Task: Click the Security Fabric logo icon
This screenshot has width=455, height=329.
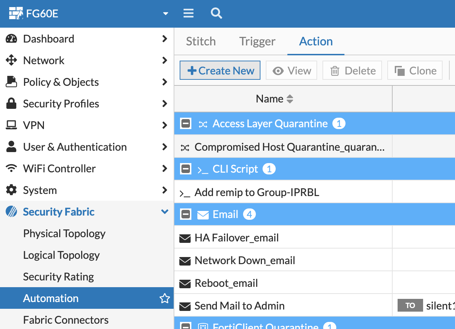Action: [x=11, y=212]
